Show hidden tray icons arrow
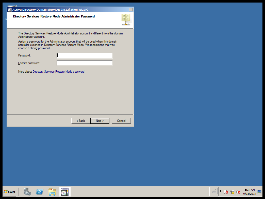265x199 pixels. [x=221, y=191]
